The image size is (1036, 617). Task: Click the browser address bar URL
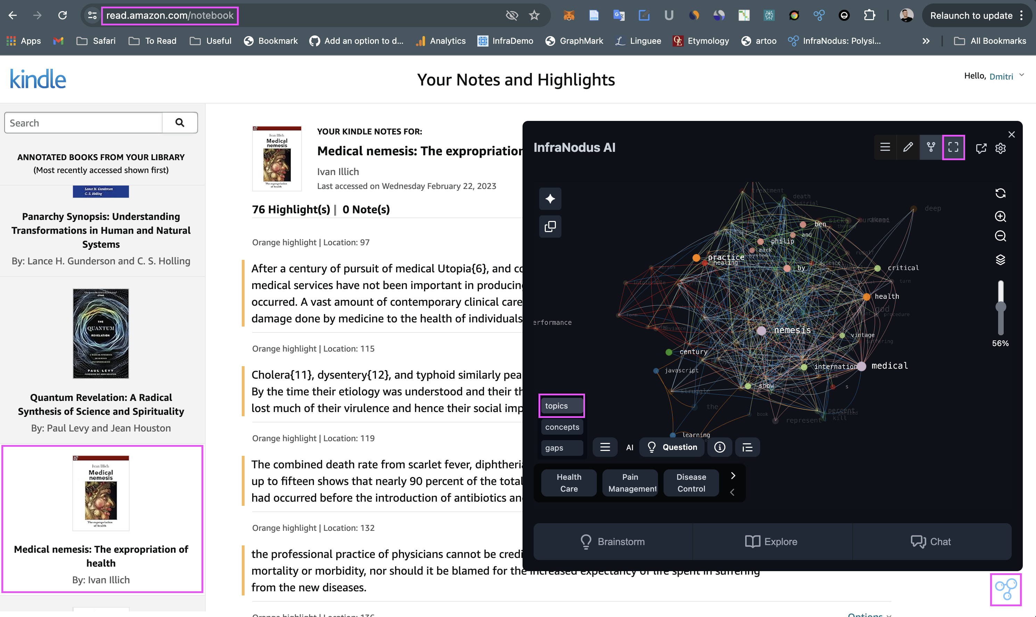point(170,16)
